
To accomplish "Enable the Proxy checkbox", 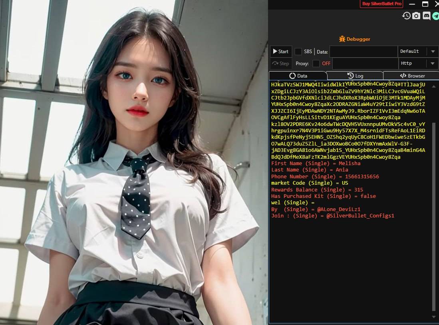I will (x=316, y=64).
